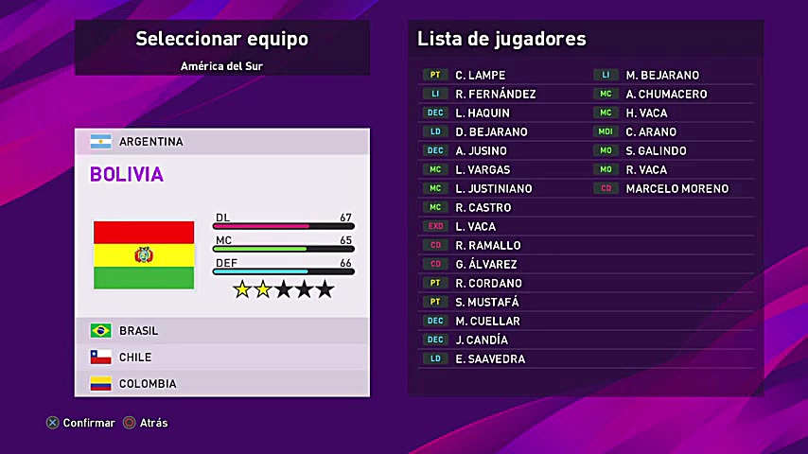Select player A. Chumacero in list
Viewport: 808px width, 454px height.
(x=666, y=94)
